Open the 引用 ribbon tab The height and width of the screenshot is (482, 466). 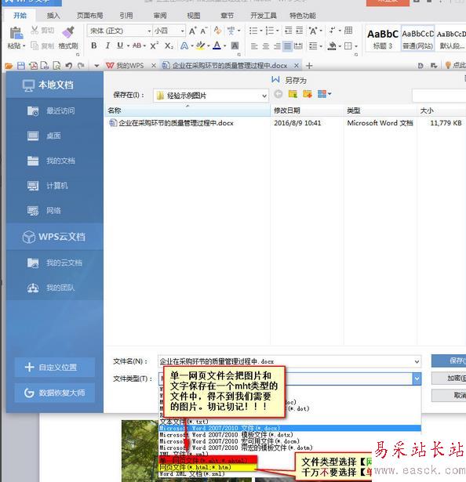[126, 16]
